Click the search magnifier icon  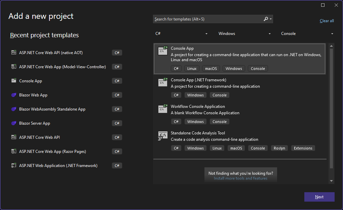[266, 19]
